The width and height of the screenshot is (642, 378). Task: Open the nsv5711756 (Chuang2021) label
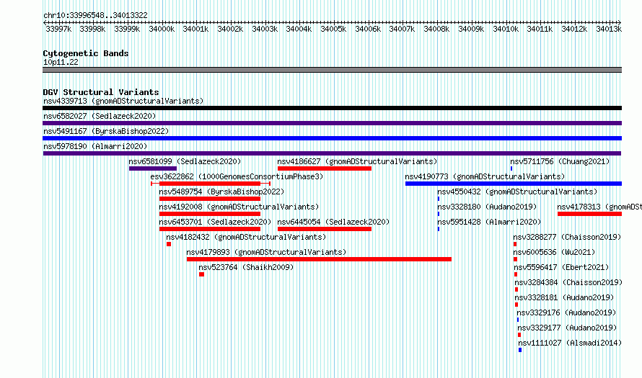point(560,161)
